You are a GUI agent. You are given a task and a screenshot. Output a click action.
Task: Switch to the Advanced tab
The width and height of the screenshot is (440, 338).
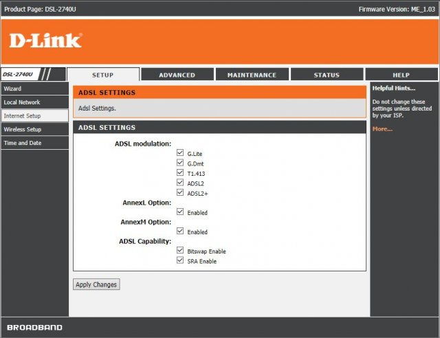click(x=177, y=75)
